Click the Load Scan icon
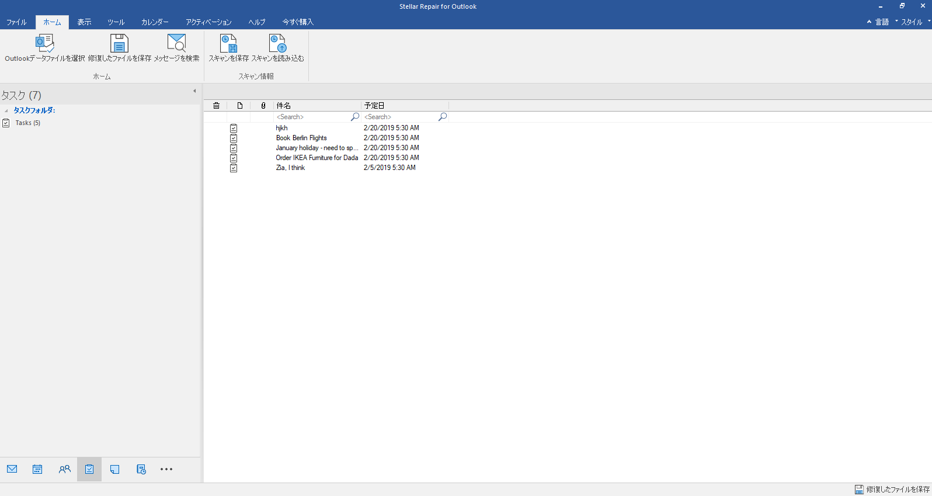The height and width of the screenshot is (496, 932). click(277, 43)
